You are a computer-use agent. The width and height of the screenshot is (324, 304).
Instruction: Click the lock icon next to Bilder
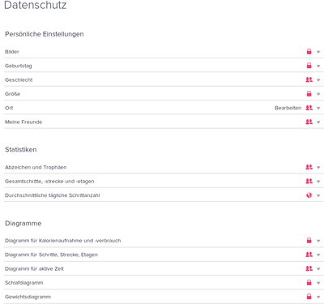tap(309, 51)
